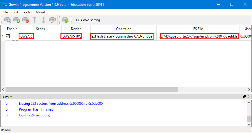Screen dimensions: 252x133
Task: Open the About menu
Action: point(40,12)
